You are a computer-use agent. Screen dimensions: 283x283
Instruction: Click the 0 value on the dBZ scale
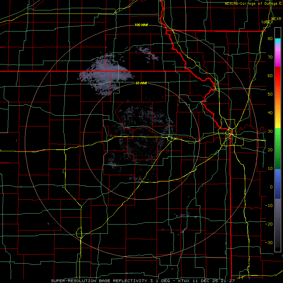(271, 187)
